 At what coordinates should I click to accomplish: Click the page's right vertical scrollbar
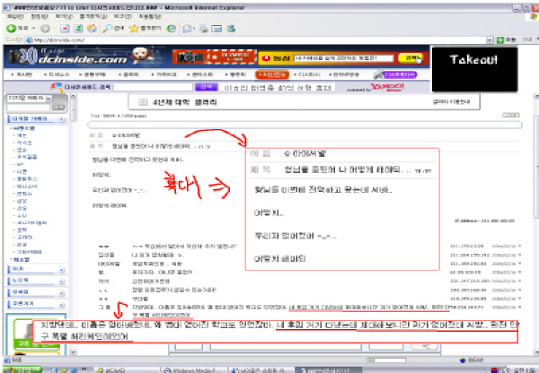click(x=536, y=223)
